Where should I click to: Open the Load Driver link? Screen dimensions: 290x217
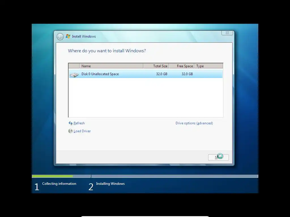pos(82,131)
